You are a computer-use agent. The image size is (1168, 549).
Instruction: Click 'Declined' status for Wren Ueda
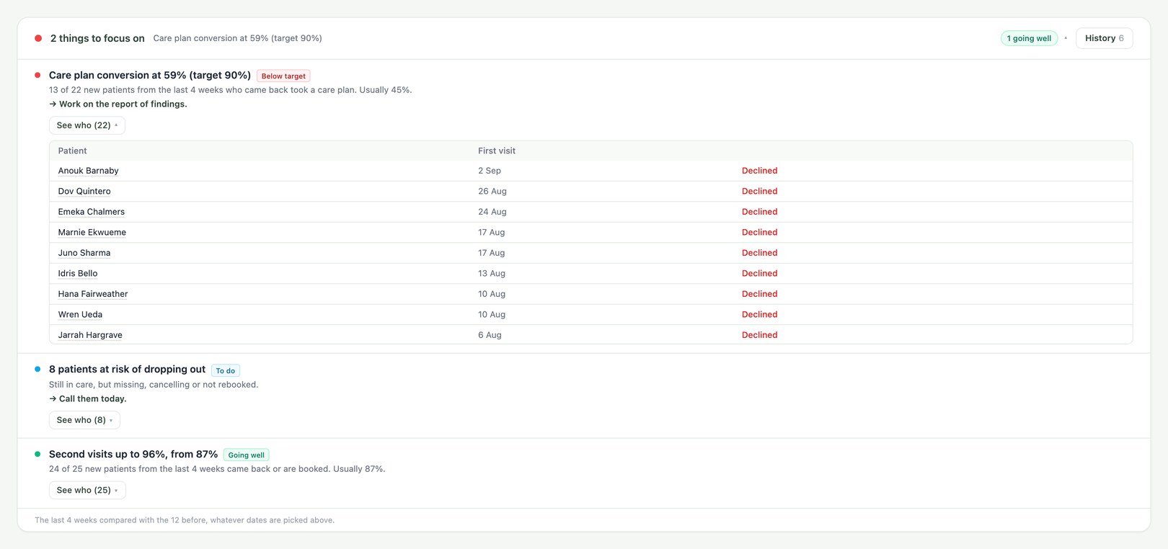pos(760,315)
